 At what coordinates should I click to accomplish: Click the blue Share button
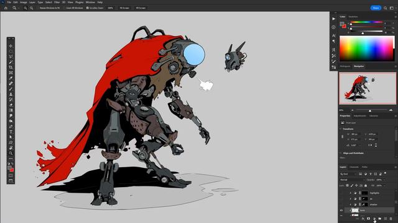(376, 8)
